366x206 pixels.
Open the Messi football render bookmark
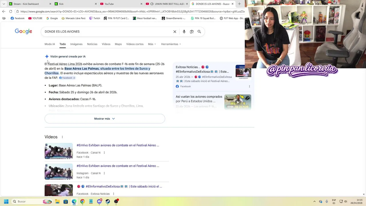[x=145, y=18]
